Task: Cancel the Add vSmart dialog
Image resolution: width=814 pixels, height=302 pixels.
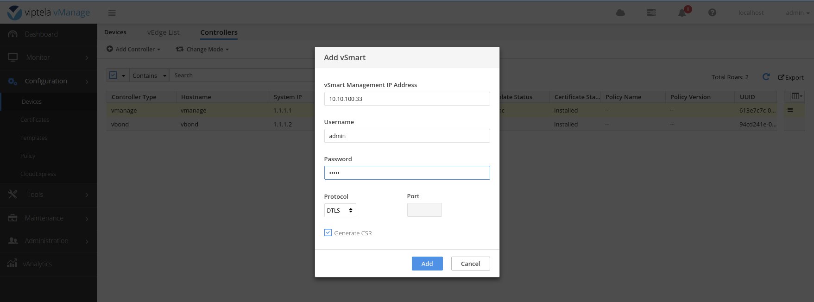Action: 470,264
